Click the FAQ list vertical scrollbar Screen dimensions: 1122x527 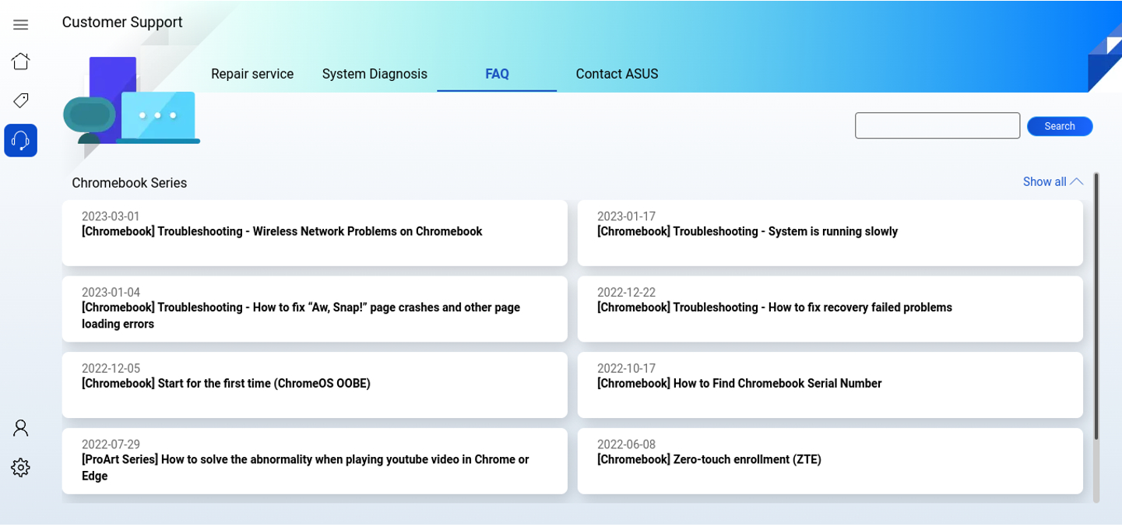tap(1096, 307)
